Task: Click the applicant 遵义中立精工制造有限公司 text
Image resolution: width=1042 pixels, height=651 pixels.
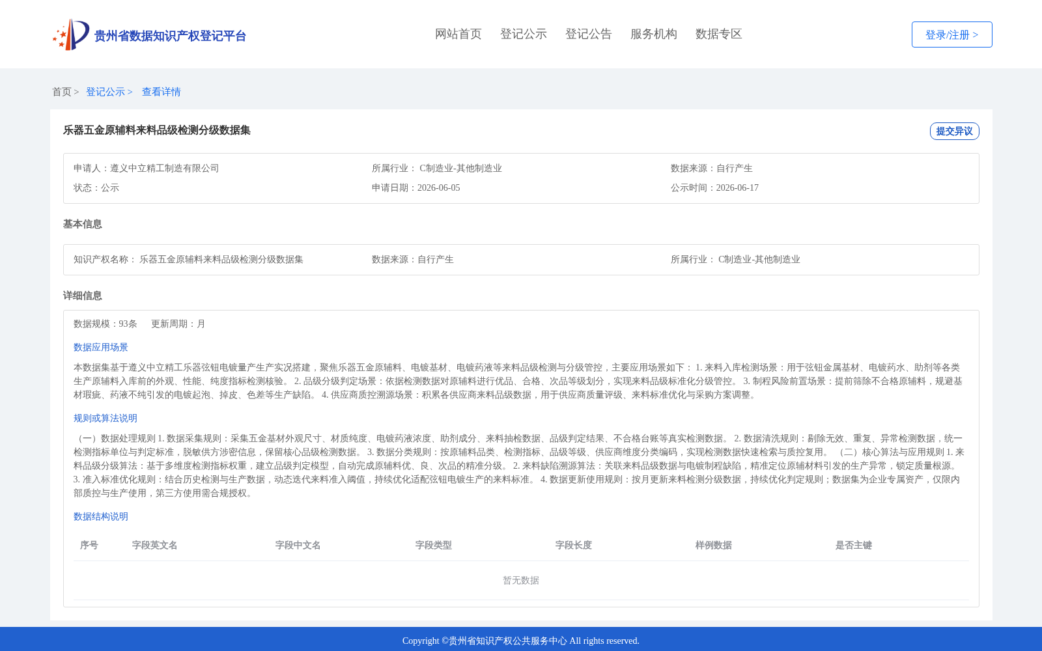Action: tap(164, 168)
